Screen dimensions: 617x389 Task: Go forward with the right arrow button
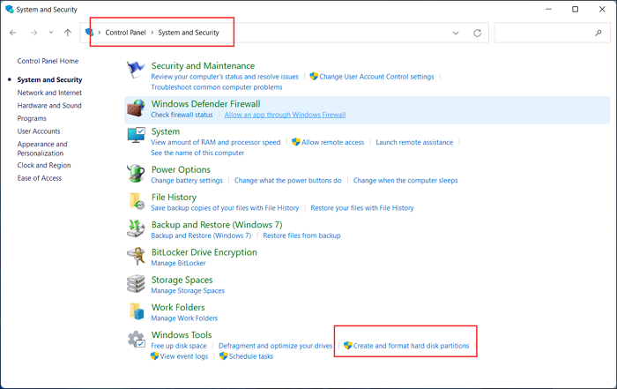(33, 33)
